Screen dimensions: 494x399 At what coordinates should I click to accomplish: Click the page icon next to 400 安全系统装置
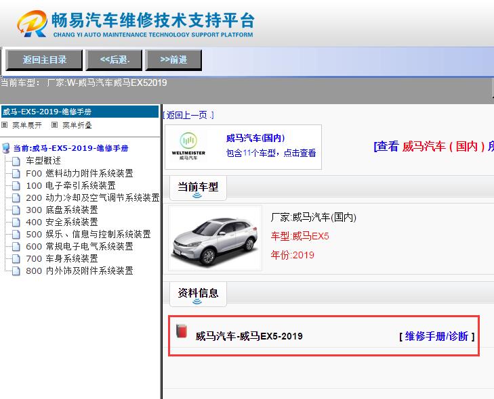tap(16, 222)
